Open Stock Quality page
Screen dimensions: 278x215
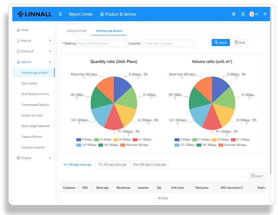(x=29, y=83)
